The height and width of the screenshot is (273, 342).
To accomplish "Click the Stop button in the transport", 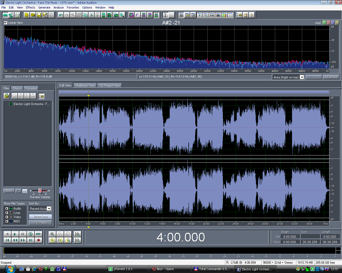I will click(x=7, y=234).
